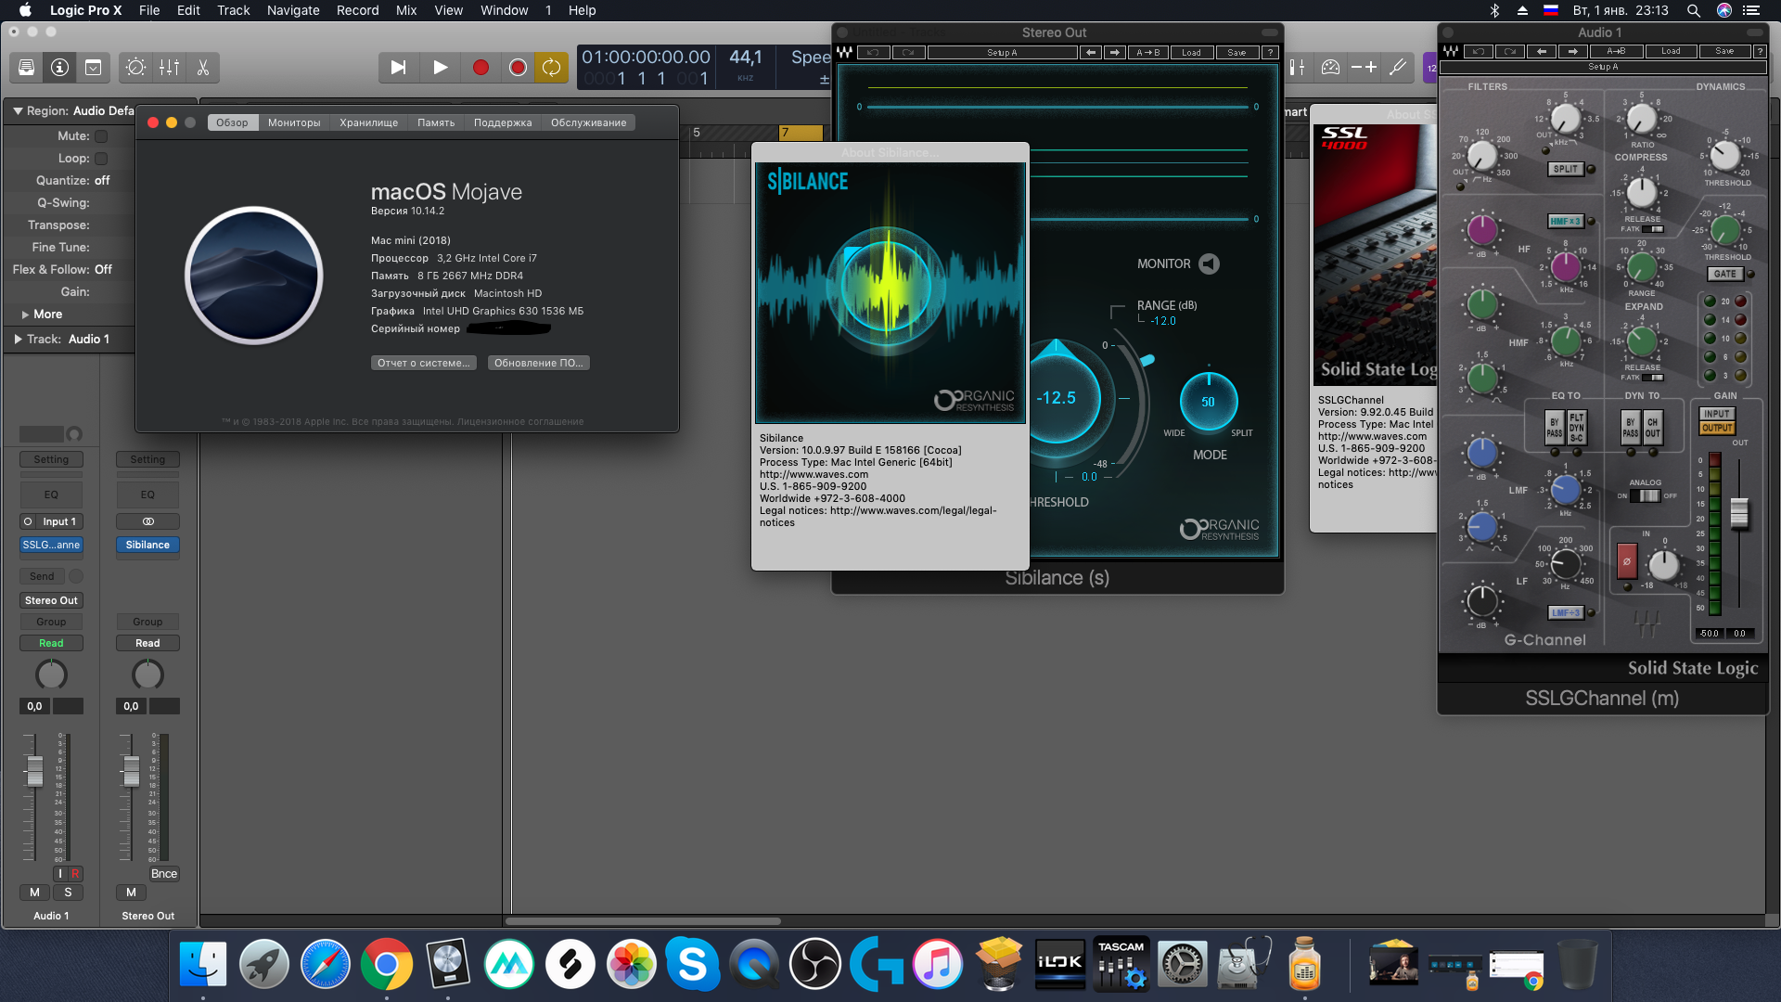
Task: Select the Scissors tool in toolbar
Action: pos(202,68)
